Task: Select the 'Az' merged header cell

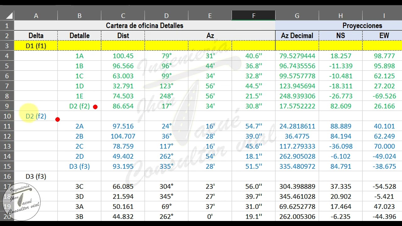Action: pos(210,35)
